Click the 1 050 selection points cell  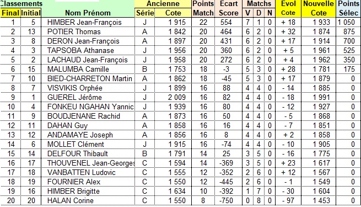coord(348,23)
